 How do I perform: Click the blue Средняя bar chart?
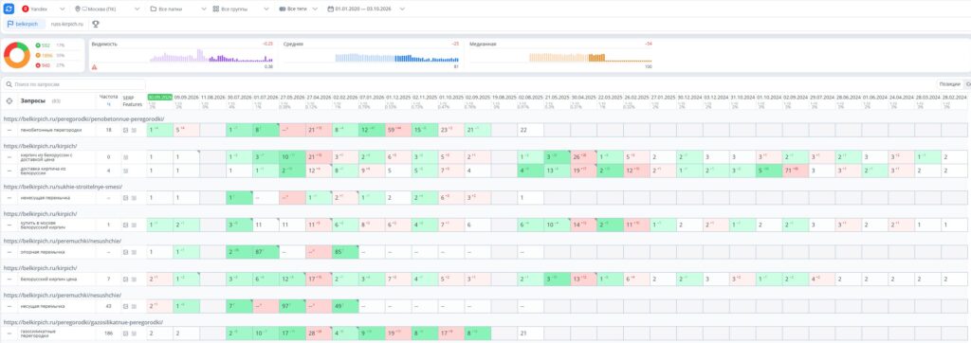pos(397,58)
